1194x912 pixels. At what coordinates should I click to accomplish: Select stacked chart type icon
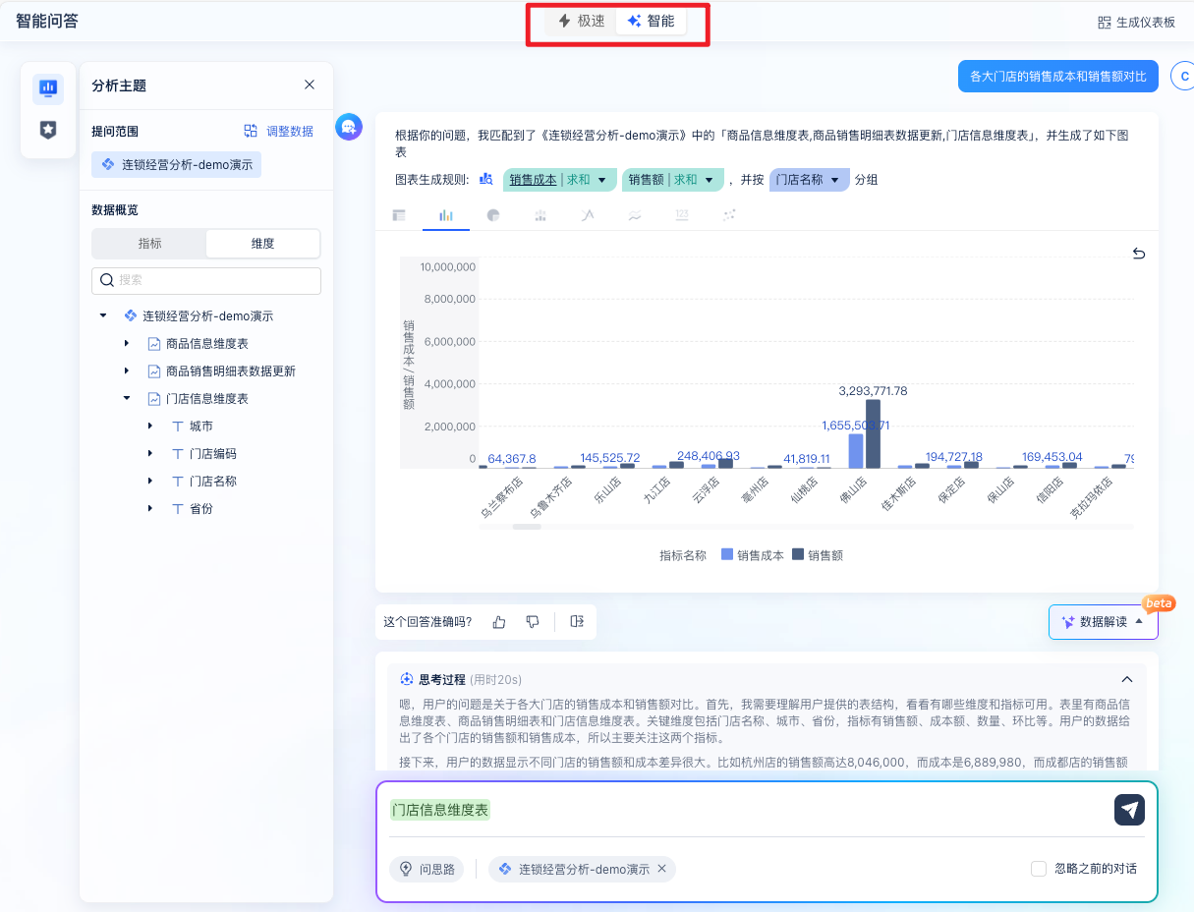pyautogui.click(x=540, y=215)
